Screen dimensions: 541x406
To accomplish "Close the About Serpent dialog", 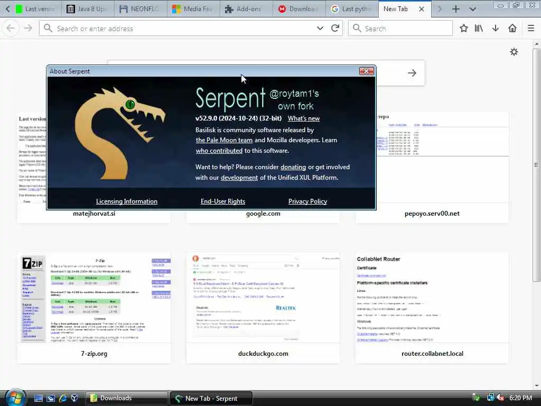I will click(367, 71).
